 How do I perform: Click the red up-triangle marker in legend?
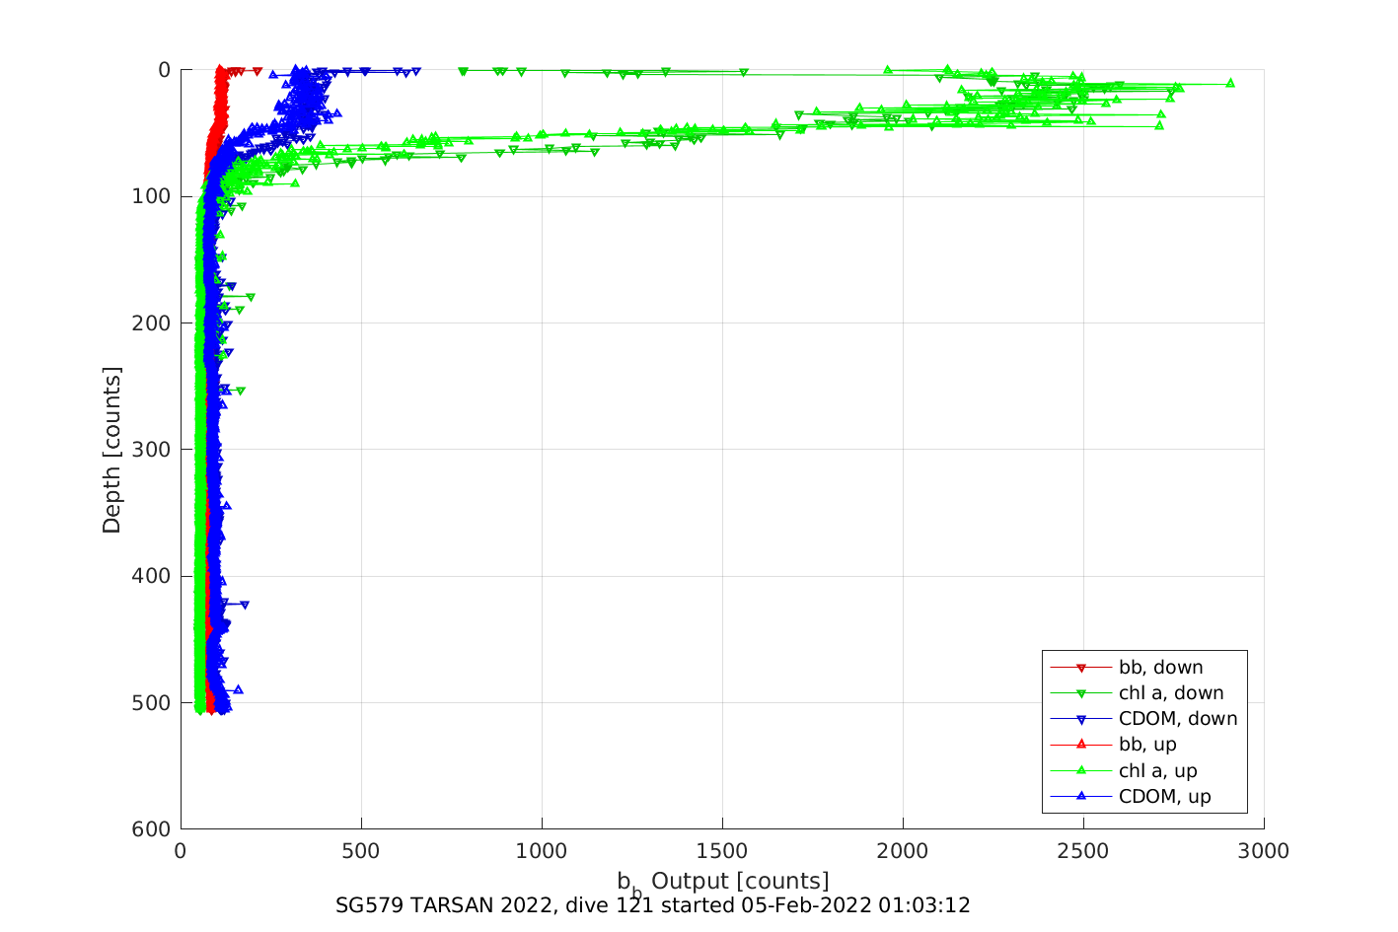coord(1080,745)
